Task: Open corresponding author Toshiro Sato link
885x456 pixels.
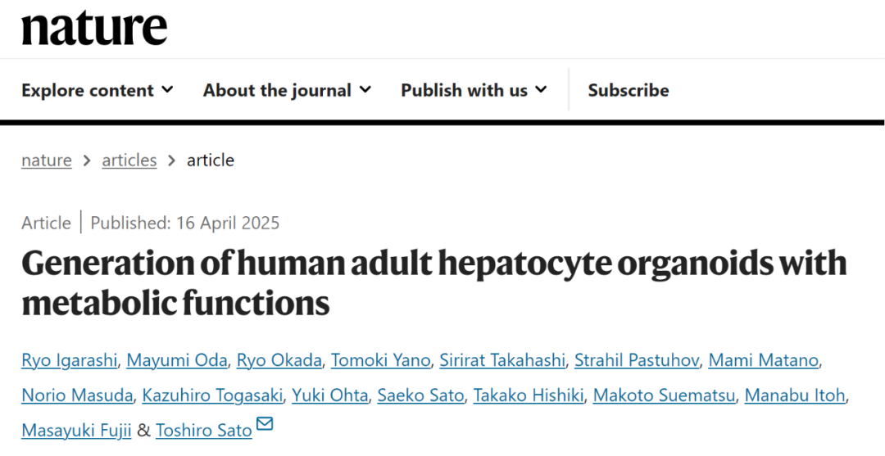Action: pos(203,431)
